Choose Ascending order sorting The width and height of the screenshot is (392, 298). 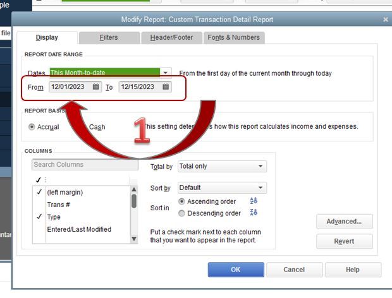pos(181,201)
